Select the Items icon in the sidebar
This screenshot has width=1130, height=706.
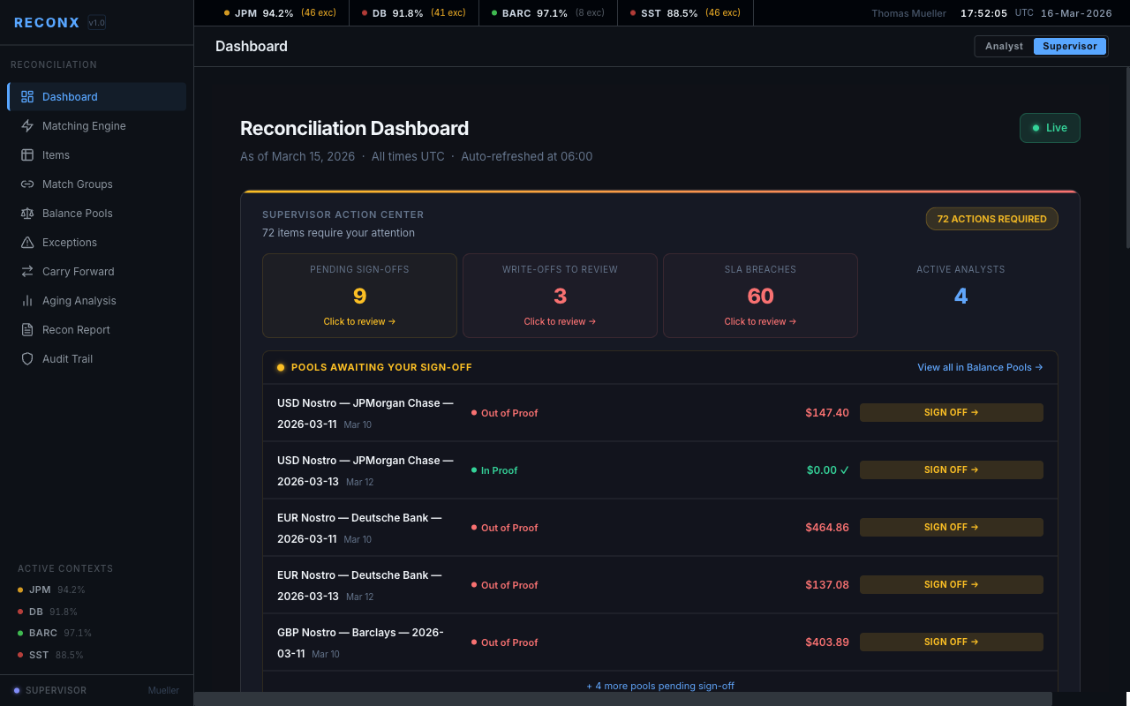tap(27, 154)
